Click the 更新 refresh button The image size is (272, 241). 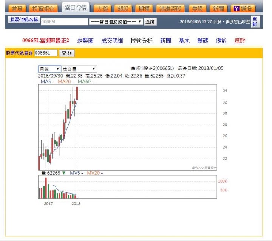(255, 21)
